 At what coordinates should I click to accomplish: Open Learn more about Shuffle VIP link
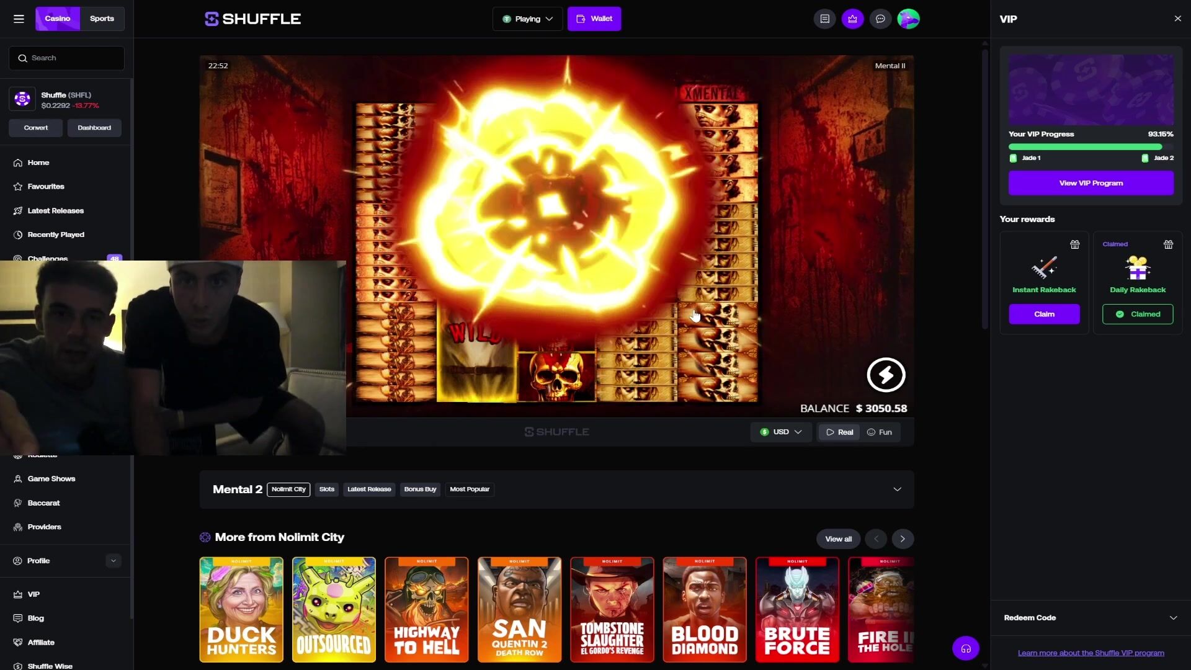pos(1091,653)
